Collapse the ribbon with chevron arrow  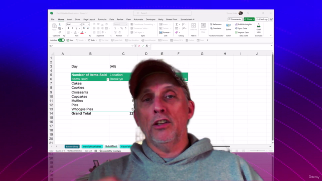pyautogui.click(x=271, y=35)
